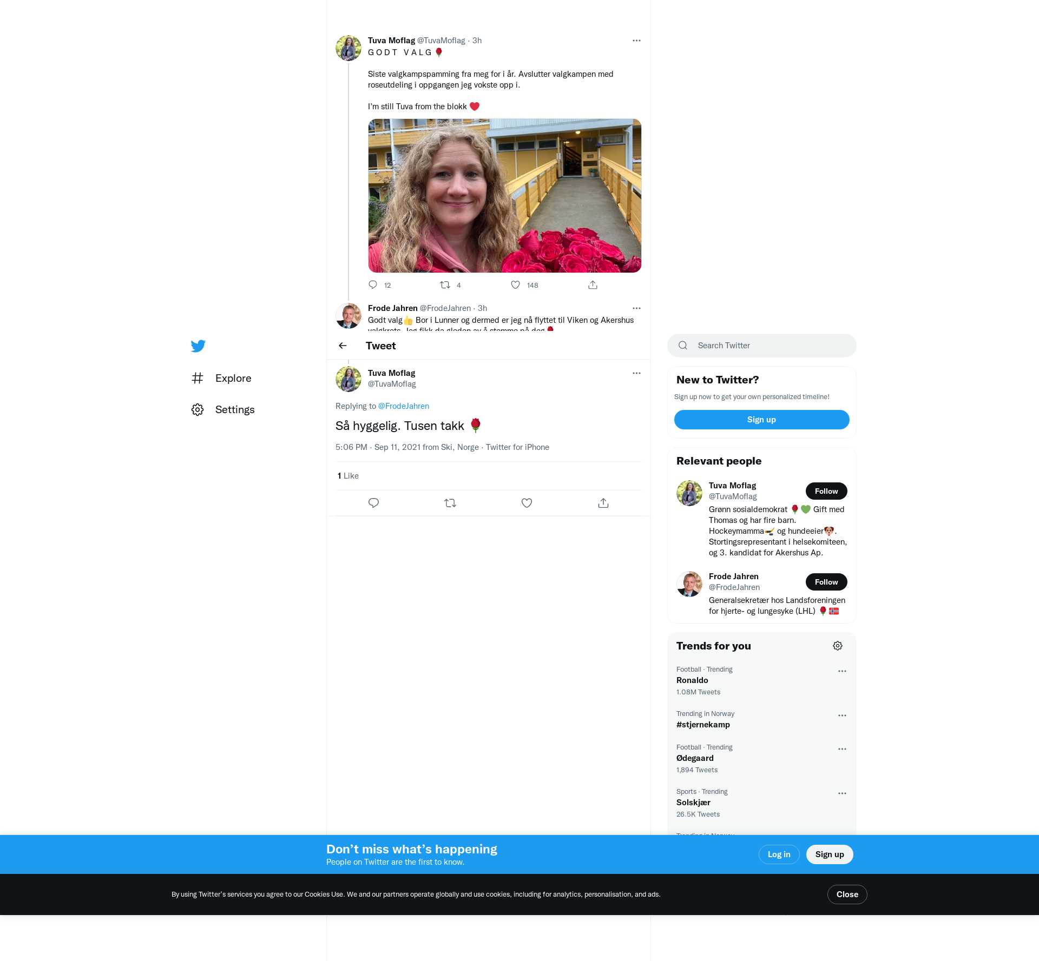
Task: Click the 5:06 PM Sep 11, 2021 timestamp
Action: click(378, 447)
